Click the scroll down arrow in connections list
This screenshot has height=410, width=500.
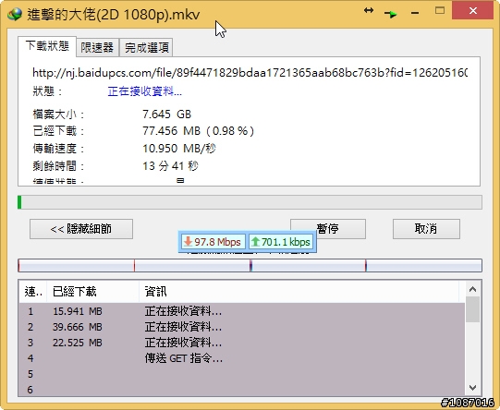(x=472, y=388)
